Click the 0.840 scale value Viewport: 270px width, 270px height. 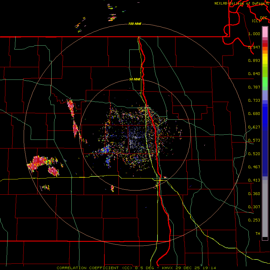point(254,74)
